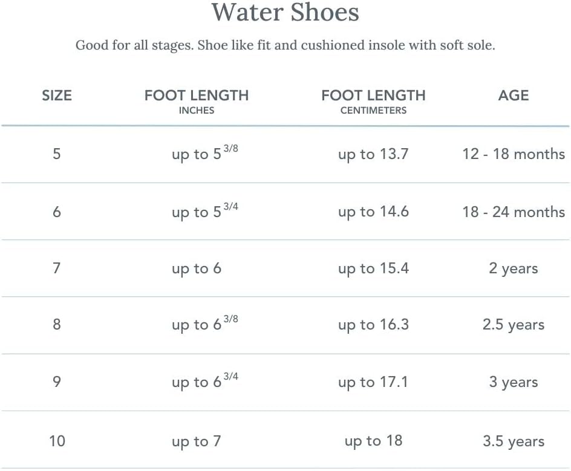The height and width of the screenshot is (471, 571).
Task: Select the SIZE column header
Action: pyautogui.click(x=57, y=96)
